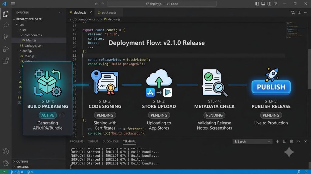Open the PROBLEMS panel tab
The width and height of the screenshot is (311, 174).
point(77,141)
